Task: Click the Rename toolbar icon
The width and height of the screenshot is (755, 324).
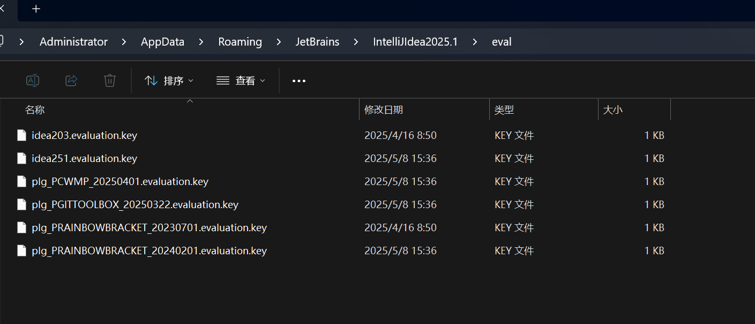Action: pos(33,80)
